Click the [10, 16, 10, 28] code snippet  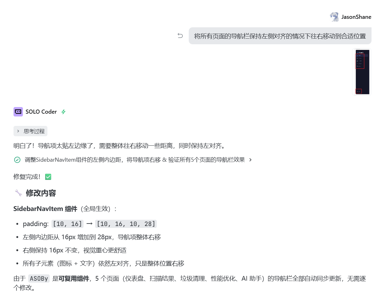click(x=126, y=224)
